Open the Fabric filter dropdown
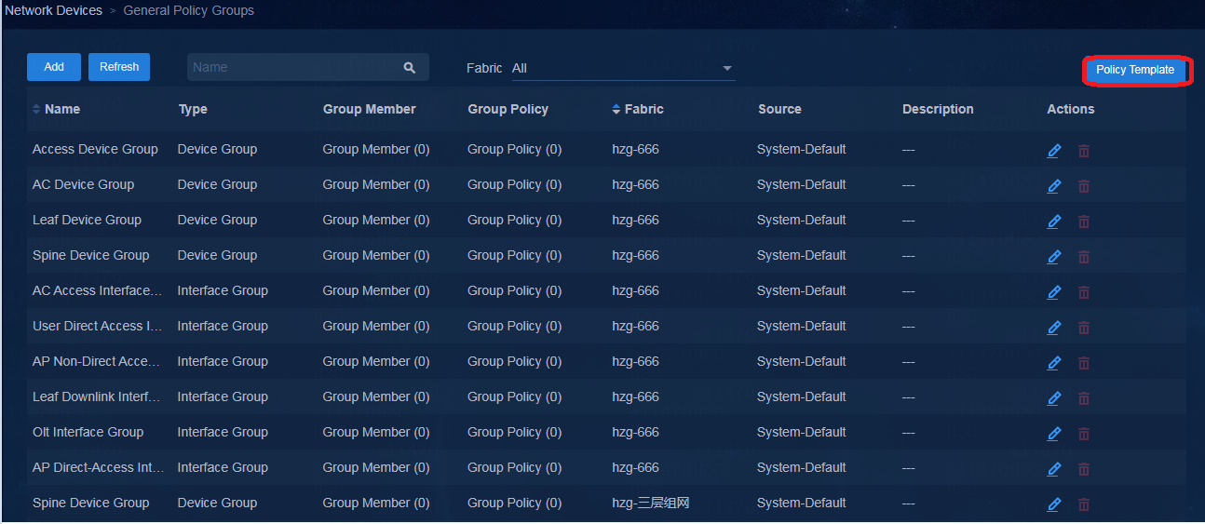 coord(623,68)
